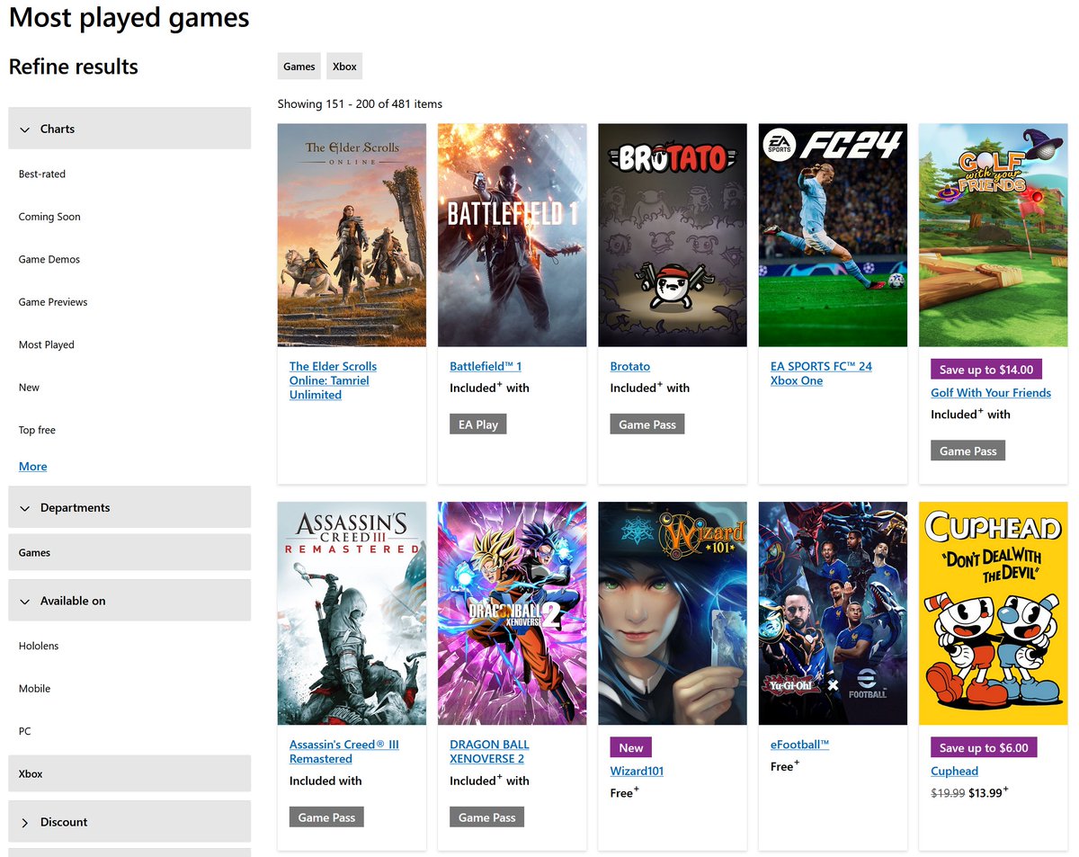Click the EA Play badge under Battlefield 1
Image resolution: width=1079 pixels, height=857 pixels.
[x=478, y=424]
